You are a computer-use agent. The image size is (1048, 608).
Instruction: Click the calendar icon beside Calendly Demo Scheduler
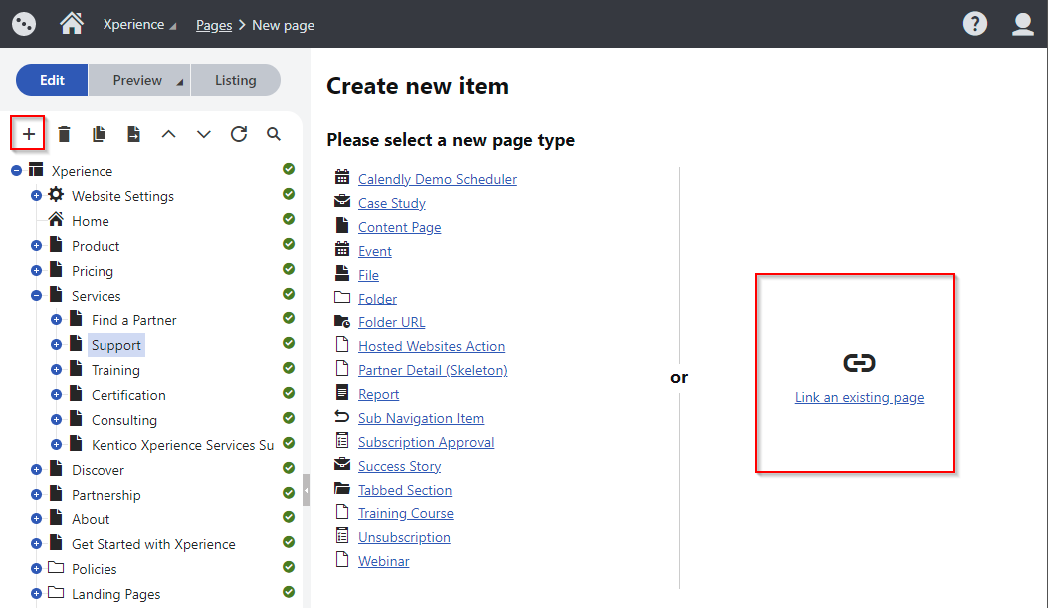point(342,177)
